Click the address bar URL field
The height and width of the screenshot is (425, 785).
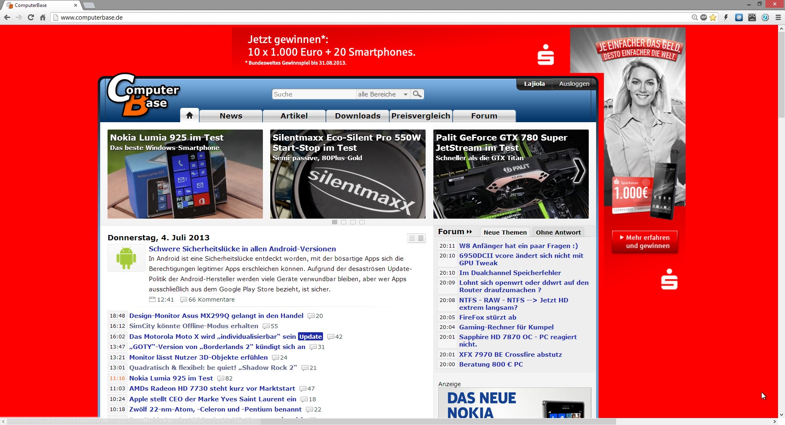pyautogui.click(x=368, y=18)
